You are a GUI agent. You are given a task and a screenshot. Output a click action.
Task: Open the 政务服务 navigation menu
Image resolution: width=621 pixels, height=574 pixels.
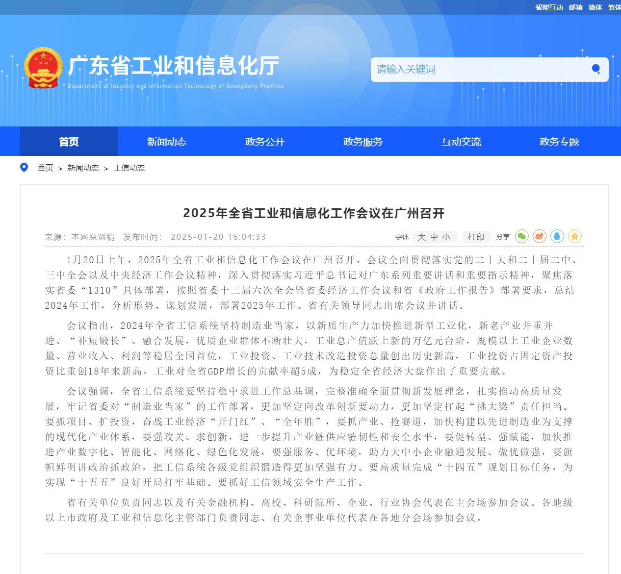pyautogui.click(x=363, y=142)
